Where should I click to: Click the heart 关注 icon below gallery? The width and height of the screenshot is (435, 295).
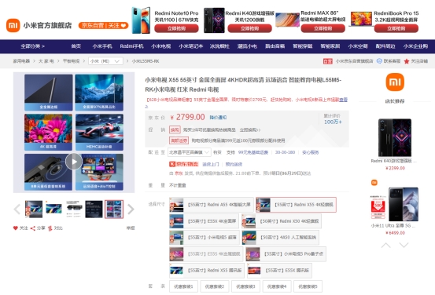16,228
